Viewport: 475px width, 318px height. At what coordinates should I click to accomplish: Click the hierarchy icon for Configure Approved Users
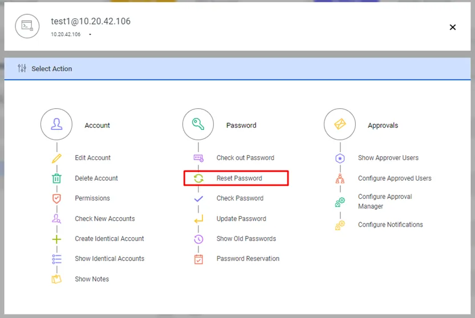tap(340, 178)
